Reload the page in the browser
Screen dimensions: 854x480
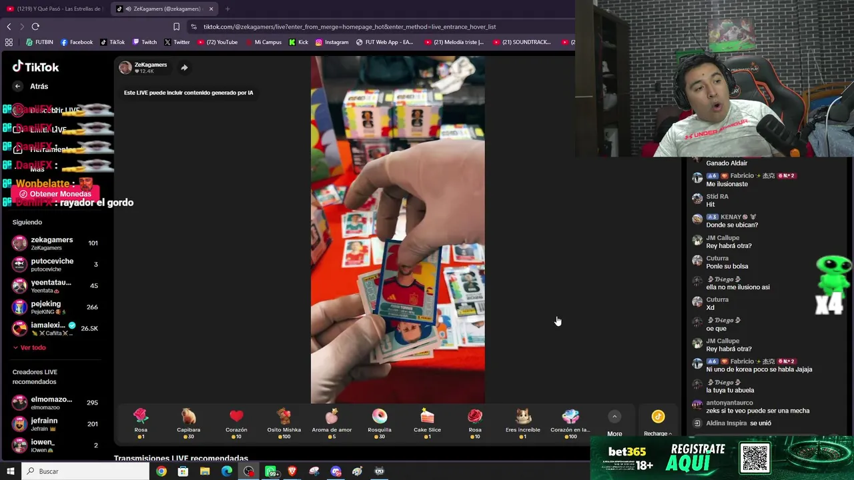[35, 27]
